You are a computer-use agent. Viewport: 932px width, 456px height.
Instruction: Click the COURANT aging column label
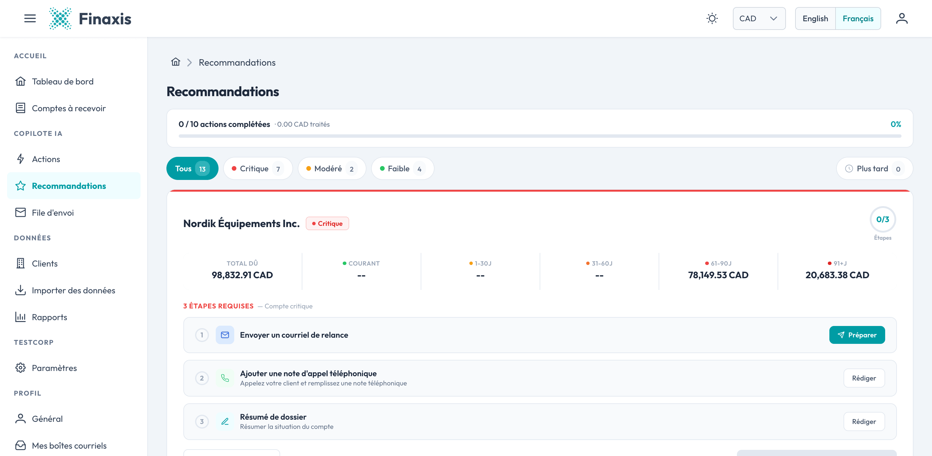coord(361,263)
